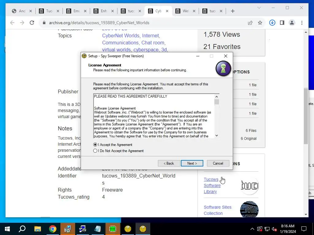The height and width of the screenshot is (235, 314).
Task: Switch to the 'Emu' tab
Action: pos(76,11)
